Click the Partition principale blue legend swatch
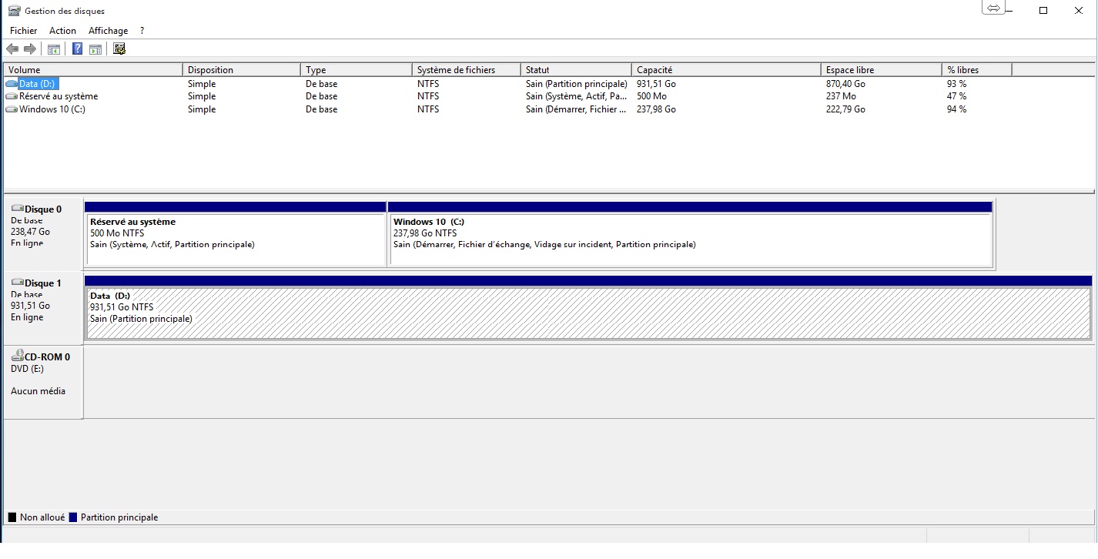 pos(73,517)
